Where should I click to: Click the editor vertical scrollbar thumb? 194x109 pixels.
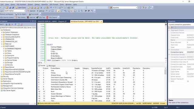tap(166, 58)
